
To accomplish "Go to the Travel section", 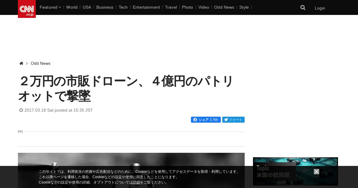I will 171,7.
